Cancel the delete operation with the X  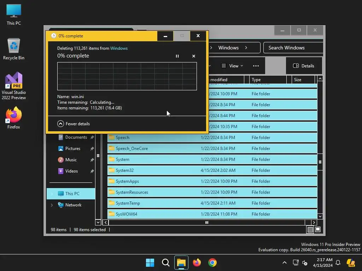click(x=194, y=56)
